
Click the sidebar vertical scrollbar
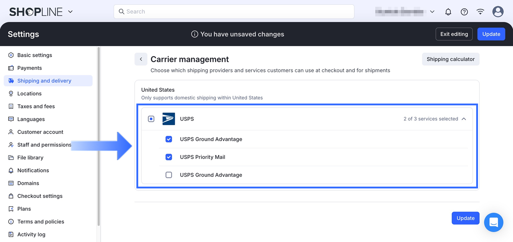[98, 135]
